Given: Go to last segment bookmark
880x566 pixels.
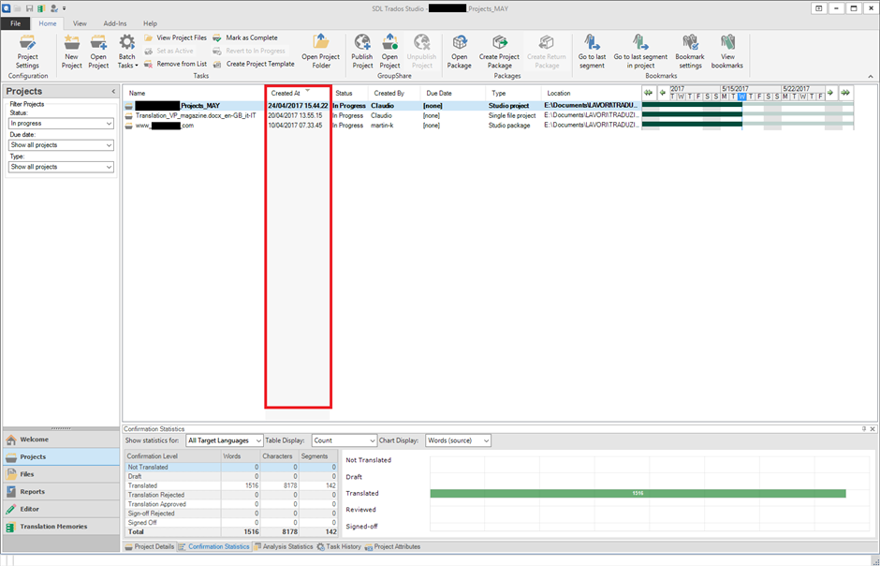Looking at the screenshot, I should [592, 52].
